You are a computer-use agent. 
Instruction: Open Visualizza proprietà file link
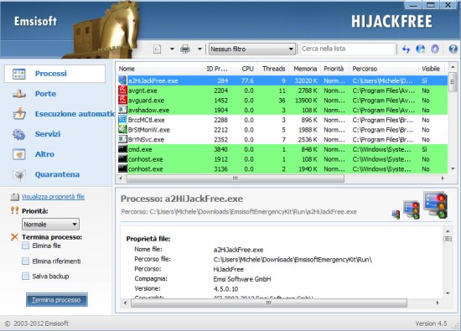pos(53,197)
